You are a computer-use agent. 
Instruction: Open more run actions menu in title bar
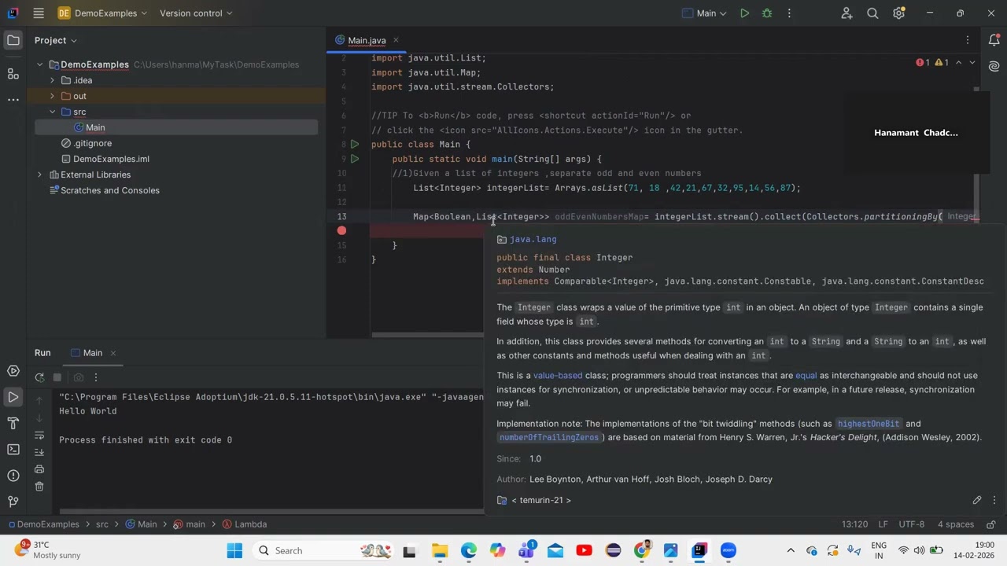[788, 13]
